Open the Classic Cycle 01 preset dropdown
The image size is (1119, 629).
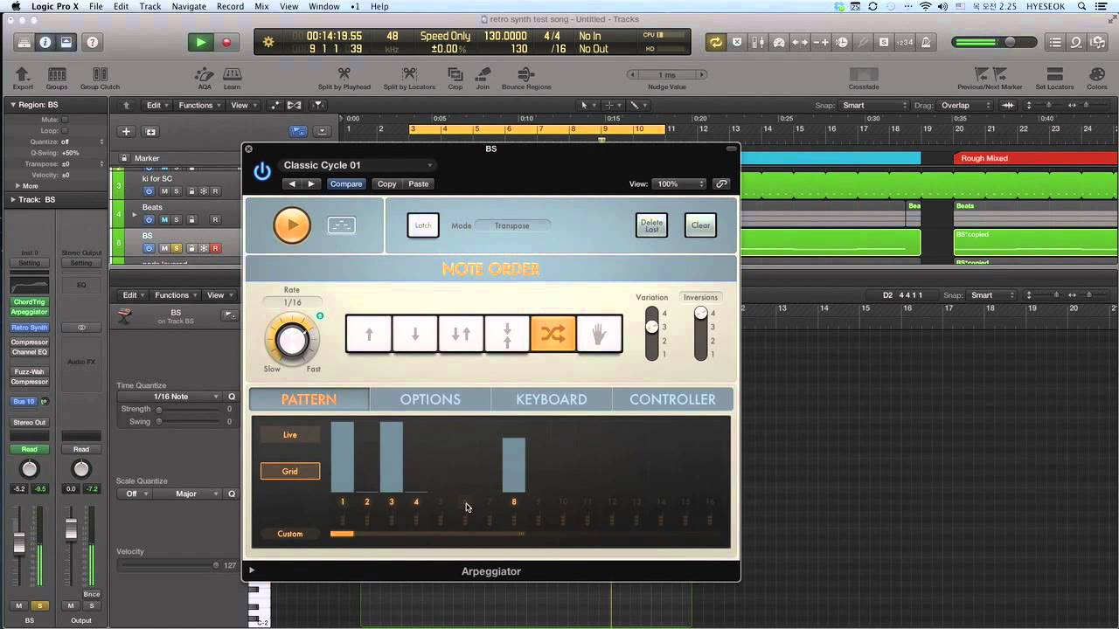coord(358,165)
